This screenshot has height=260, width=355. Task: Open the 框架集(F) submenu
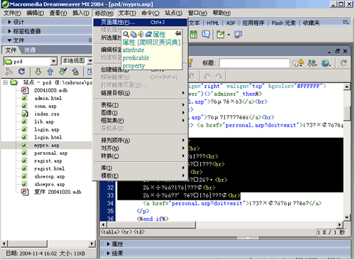point(140,121)
